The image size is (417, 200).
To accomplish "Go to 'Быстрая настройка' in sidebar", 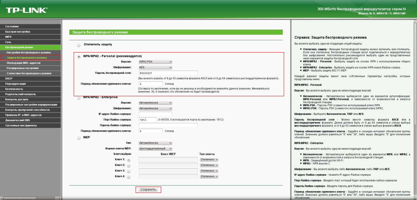I will point(18,31).
